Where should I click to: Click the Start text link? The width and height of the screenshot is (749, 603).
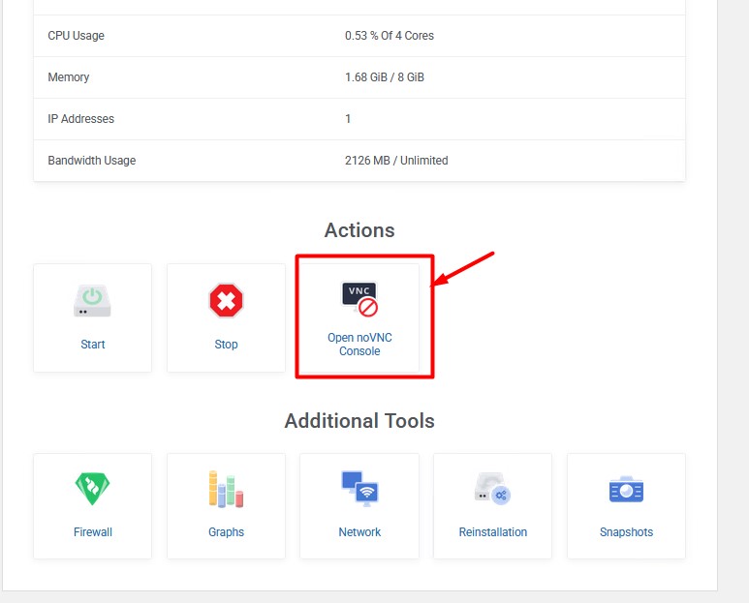[93, 345]
